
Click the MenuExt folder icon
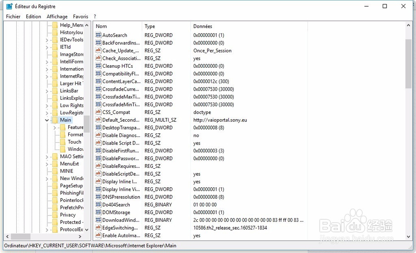55,164
